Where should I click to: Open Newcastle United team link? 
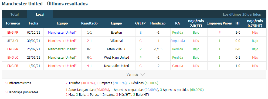pos(116,66)
